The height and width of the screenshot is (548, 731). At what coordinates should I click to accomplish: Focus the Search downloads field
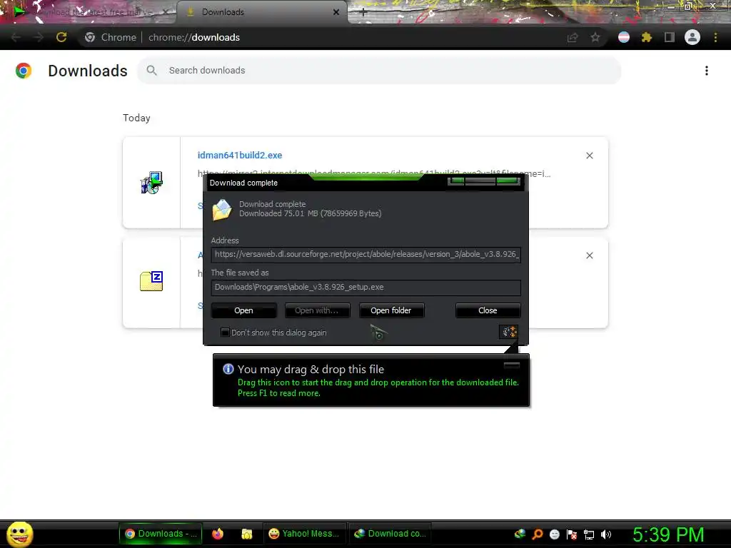[379, 71]
